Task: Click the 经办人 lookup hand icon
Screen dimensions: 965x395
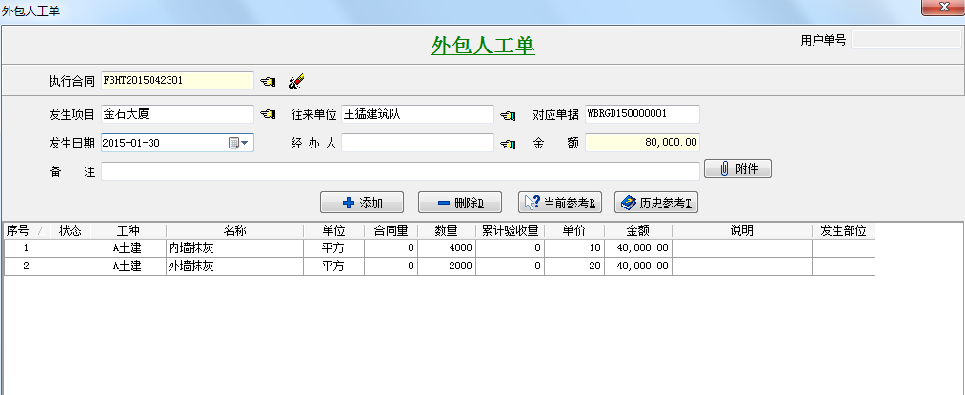Action: click(508, 144)
